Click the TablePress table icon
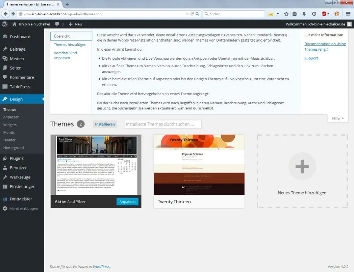 pyautogui.click(x=5, y=87)
